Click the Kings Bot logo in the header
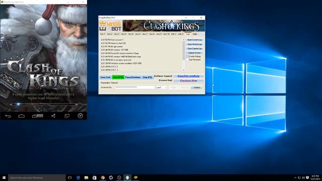Image resolution: width=322 pixels, height=181 pixels. pyautogui.click(x=110, y=26)
